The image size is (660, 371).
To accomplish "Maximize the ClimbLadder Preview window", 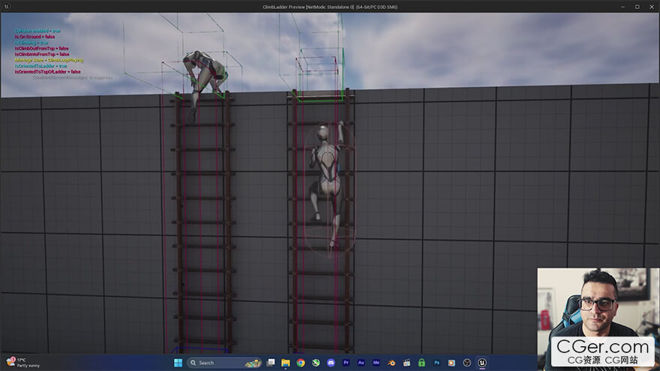I will click(637, 6).
